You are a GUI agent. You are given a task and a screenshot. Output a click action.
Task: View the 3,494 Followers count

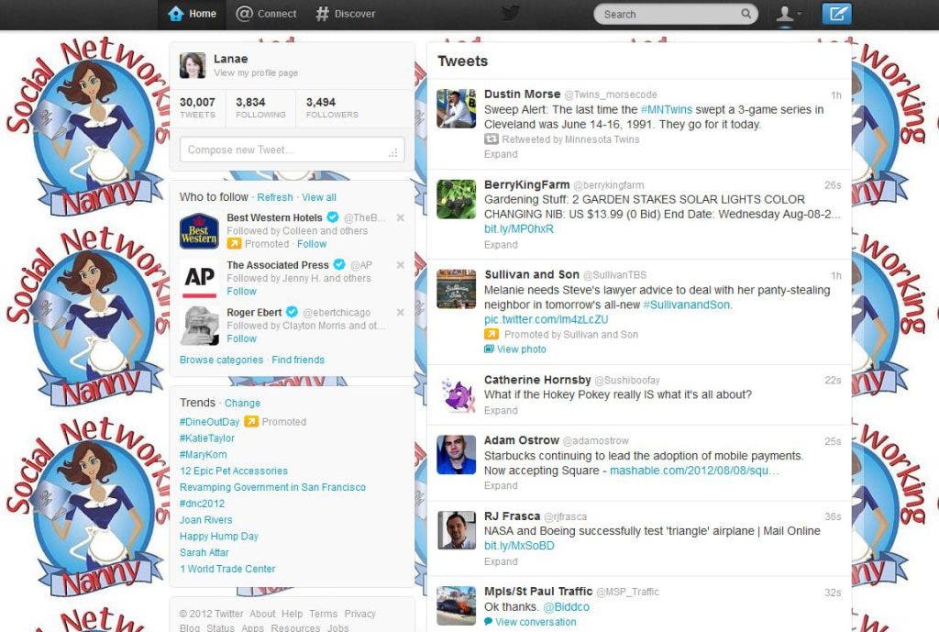332,108
